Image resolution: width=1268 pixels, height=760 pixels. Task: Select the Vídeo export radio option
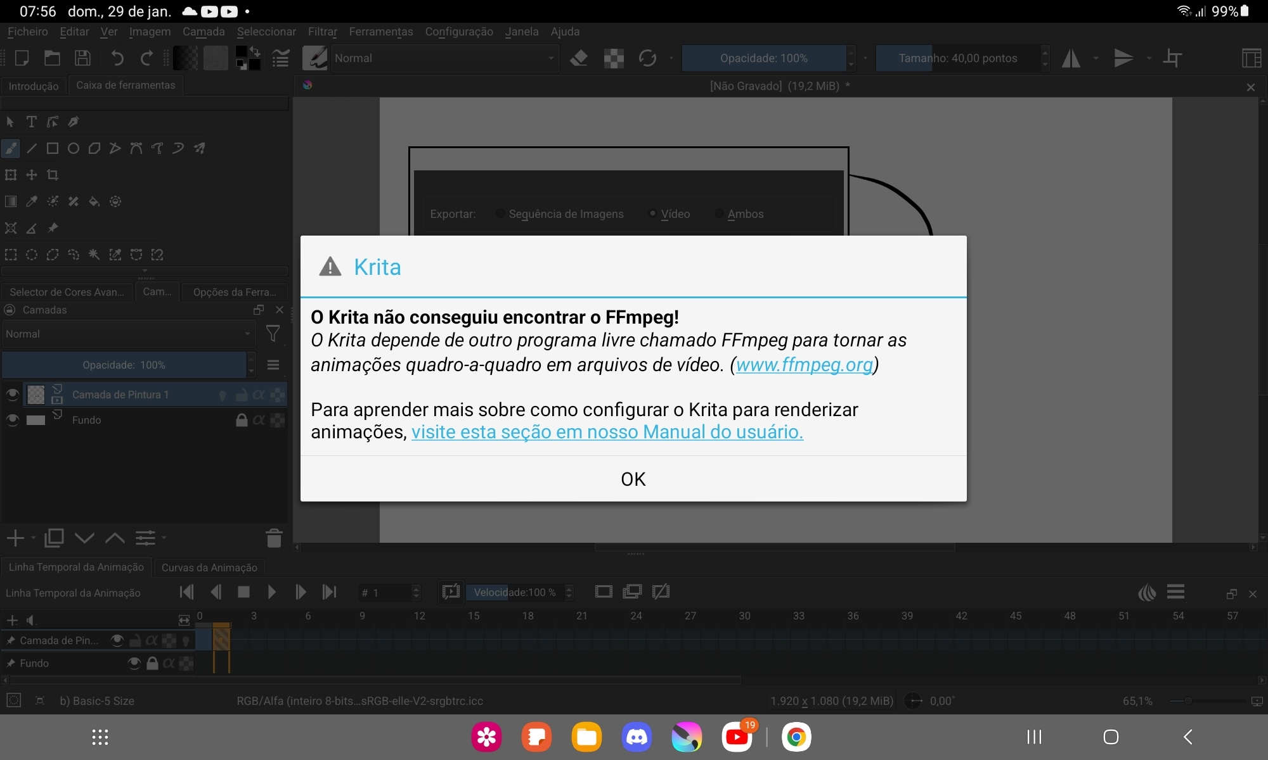(x=652, y=213)
